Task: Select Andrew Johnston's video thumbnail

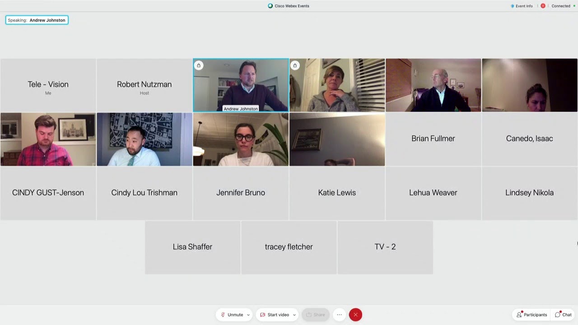Action: 241,85
